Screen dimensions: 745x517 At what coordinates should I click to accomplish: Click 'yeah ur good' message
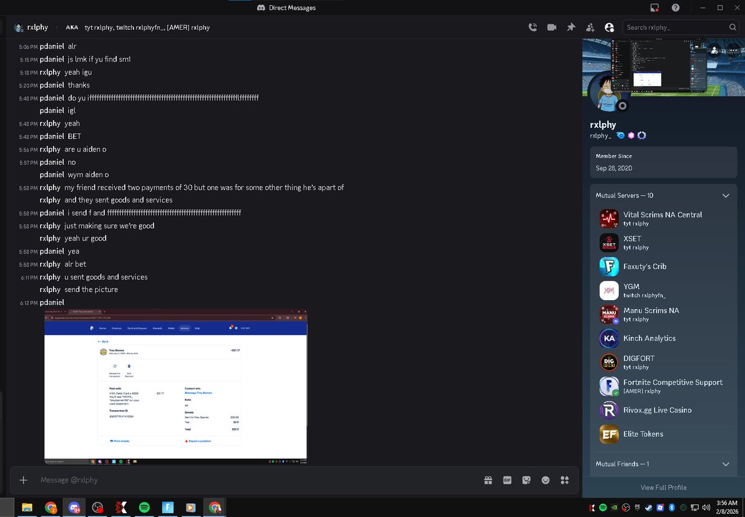point(86,239)
